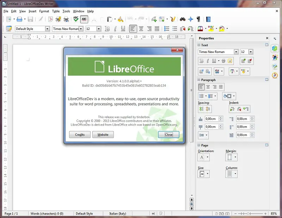Click the Font Color icon in the toolbar
Viewport: 282px width, 218px height.
[200, 29]
